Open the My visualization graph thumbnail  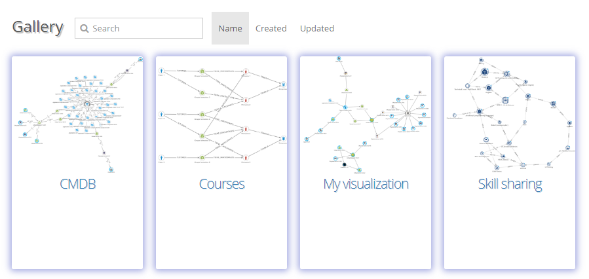click(366, 115)
